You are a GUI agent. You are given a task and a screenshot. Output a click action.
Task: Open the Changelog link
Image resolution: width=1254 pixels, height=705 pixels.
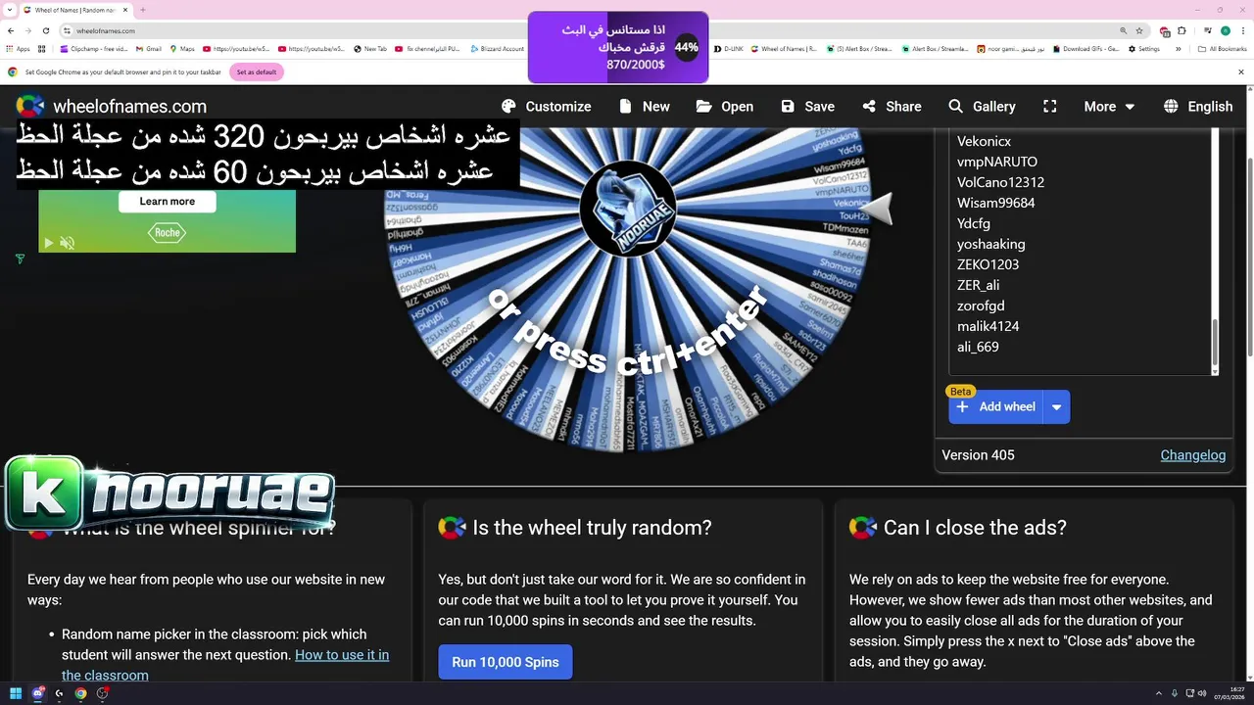click(1192, 455)
